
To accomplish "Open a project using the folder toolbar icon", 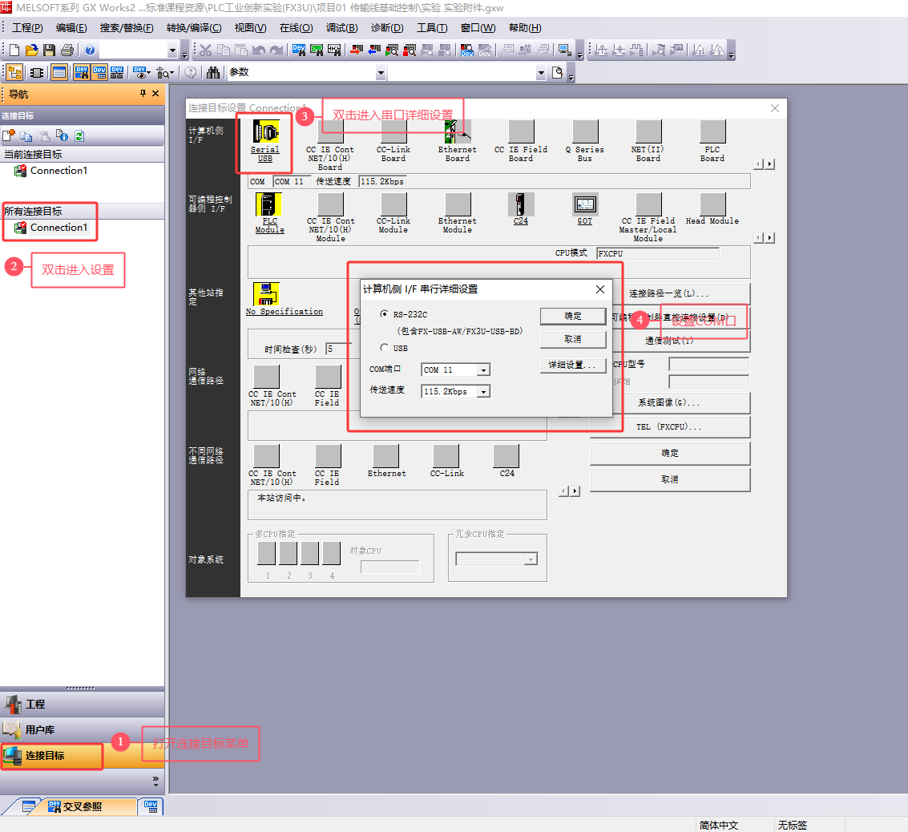I will (32, 50).
